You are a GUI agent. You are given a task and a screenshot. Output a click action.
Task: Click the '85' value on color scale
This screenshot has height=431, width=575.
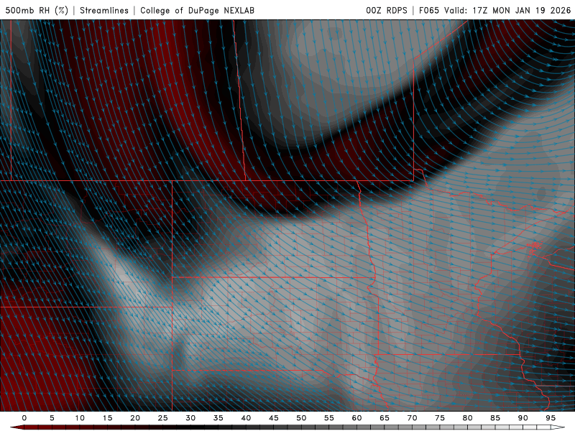pyautogui.click(x=495, y=418)
